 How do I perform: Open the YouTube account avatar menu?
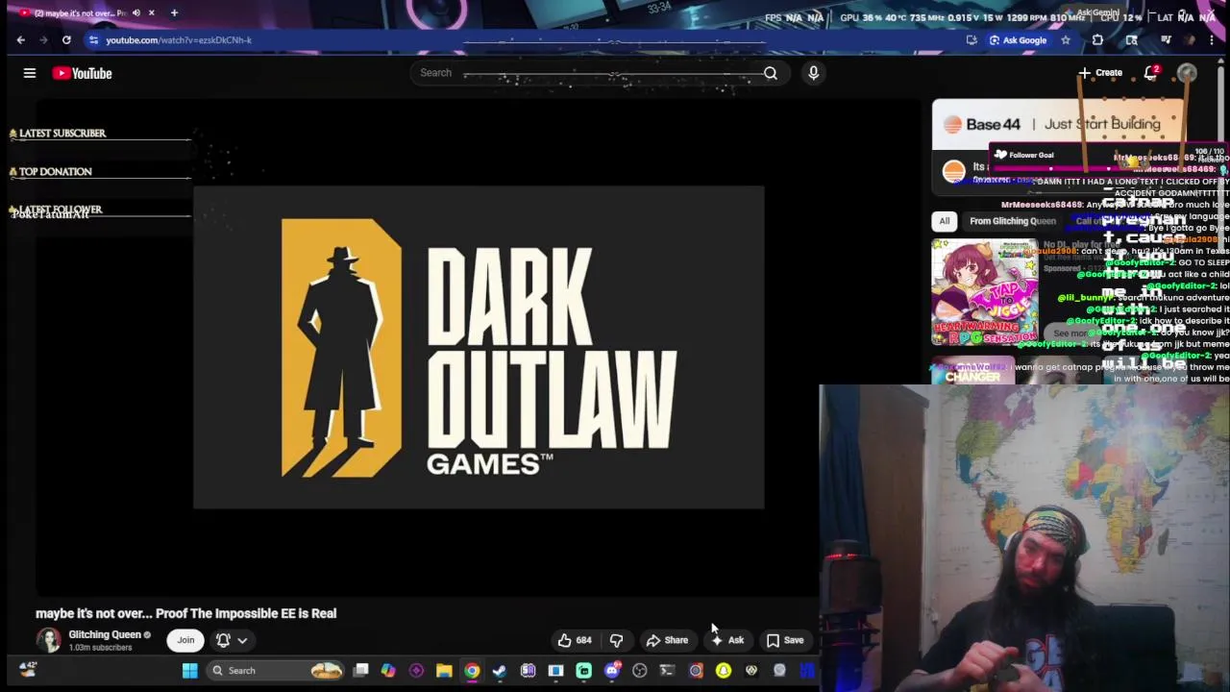1187,73
